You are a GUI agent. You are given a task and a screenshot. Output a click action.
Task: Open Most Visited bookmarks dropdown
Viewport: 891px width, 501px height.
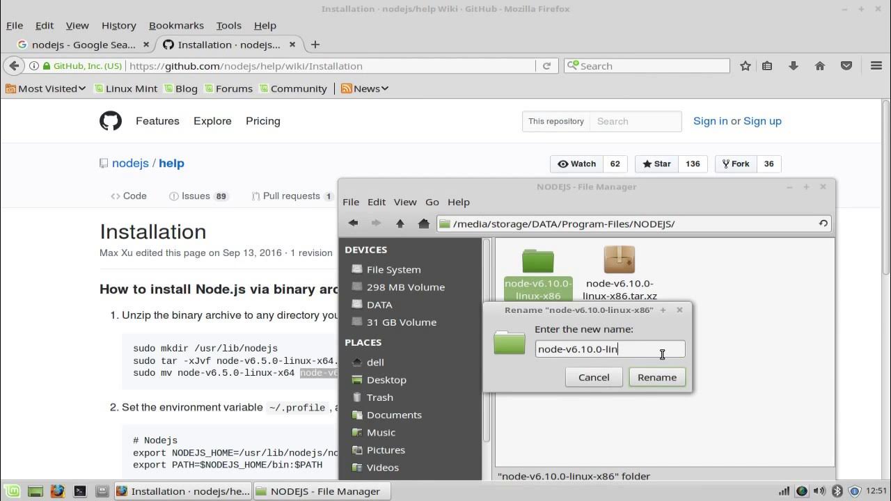pyautogui.click(x=45, y=88)
